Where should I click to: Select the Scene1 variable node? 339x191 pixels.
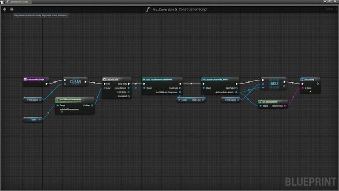tap(33, 119)
